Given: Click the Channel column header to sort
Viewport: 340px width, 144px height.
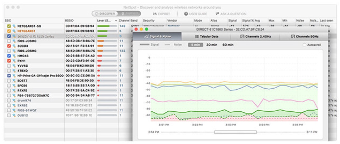Looking at the screenshot, I should (124, 20).
